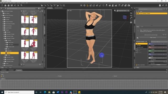
Task: Toggle visibility eye of Genesis 3 Female
Action: pyautogui.click(x=137, y=13)
